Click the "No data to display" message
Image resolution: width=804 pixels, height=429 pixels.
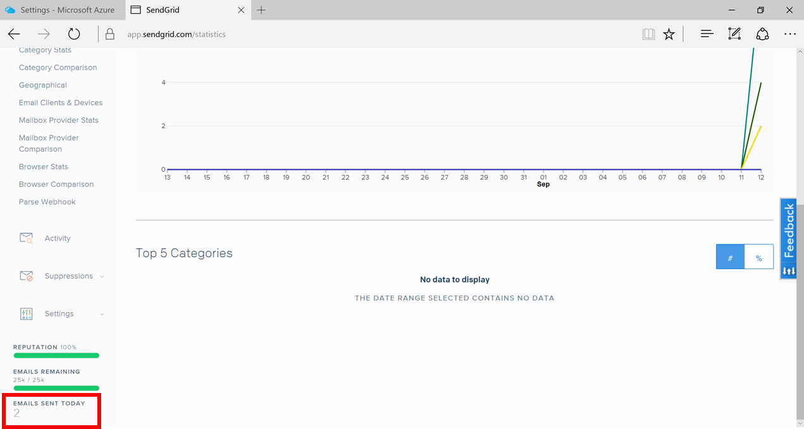pos(455,279)
